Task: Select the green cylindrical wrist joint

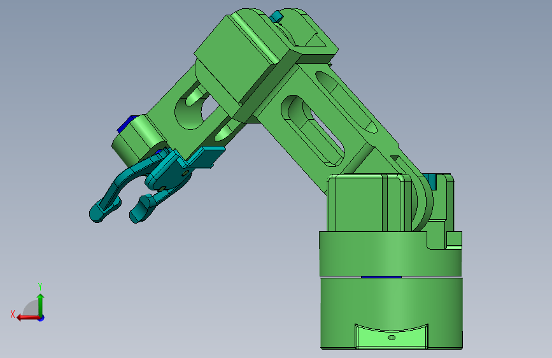Action: [x=138, y=140]
